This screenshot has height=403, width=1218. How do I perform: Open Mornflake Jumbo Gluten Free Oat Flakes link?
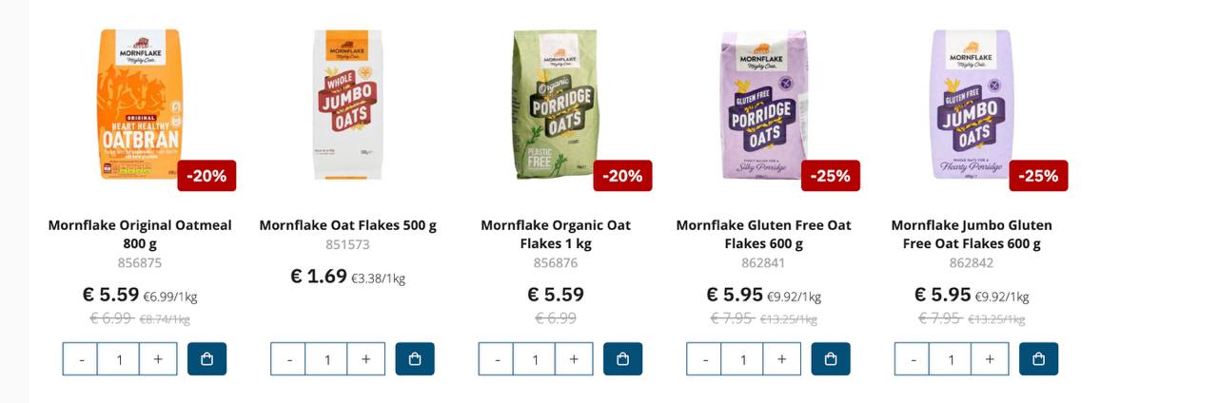pyautogui.click(x=972, y=234)
